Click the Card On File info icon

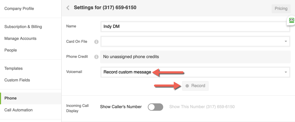(96, 42)
